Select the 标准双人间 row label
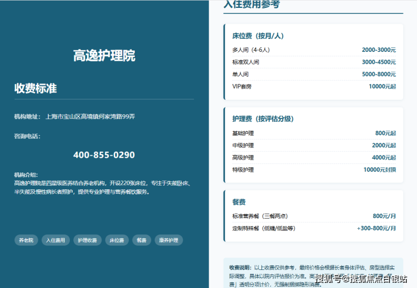This screenshot has height=288, width=417. [x=246, y=62]
